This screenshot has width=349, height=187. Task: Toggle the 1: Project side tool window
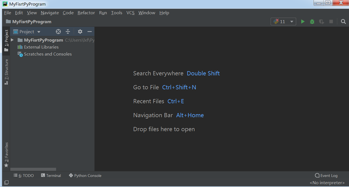[6, 40]
